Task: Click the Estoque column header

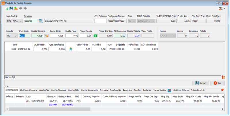Action: [51, 97]
